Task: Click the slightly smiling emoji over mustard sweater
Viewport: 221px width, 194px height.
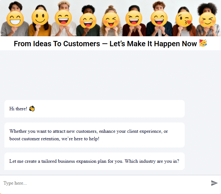Action: [x=40, y=18]
